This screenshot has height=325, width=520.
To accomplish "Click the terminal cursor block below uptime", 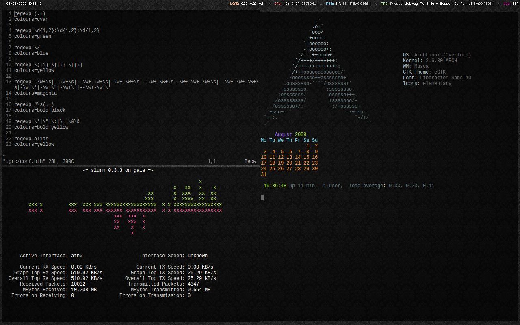I will pos(262,197).
